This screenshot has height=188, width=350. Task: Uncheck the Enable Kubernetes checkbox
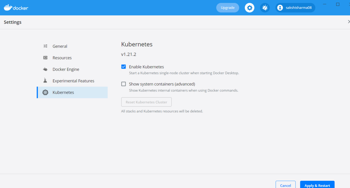click(123, 67)
